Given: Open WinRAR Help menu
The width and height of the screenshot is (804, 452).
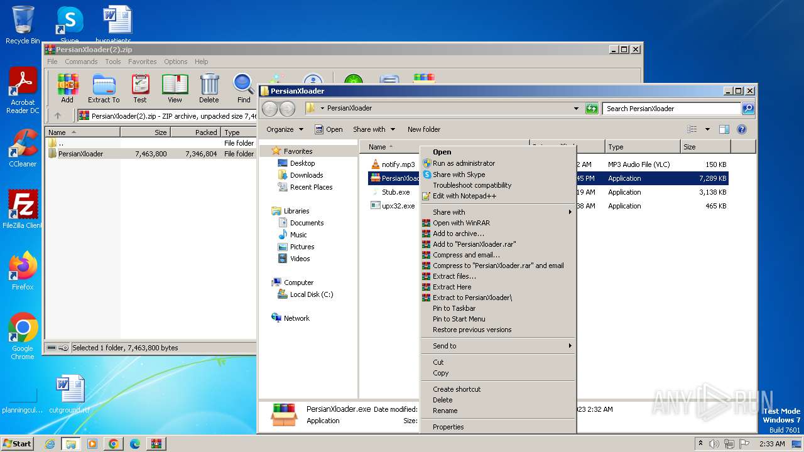Looking at the screenshot, I should coord(201,62).
